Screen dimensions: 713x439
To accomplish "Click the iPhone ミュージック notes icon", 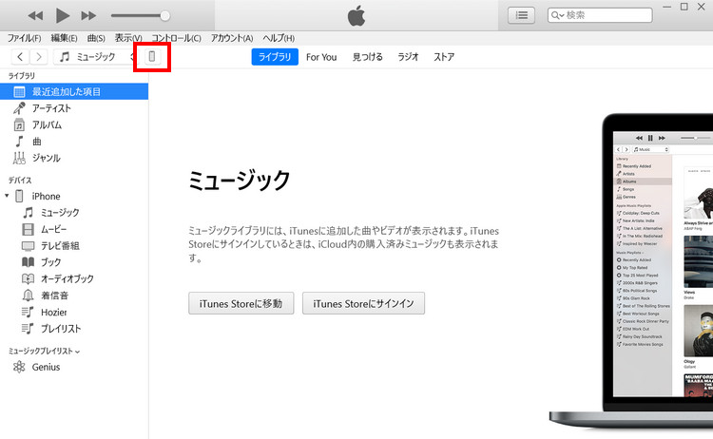I will (29, 212).
